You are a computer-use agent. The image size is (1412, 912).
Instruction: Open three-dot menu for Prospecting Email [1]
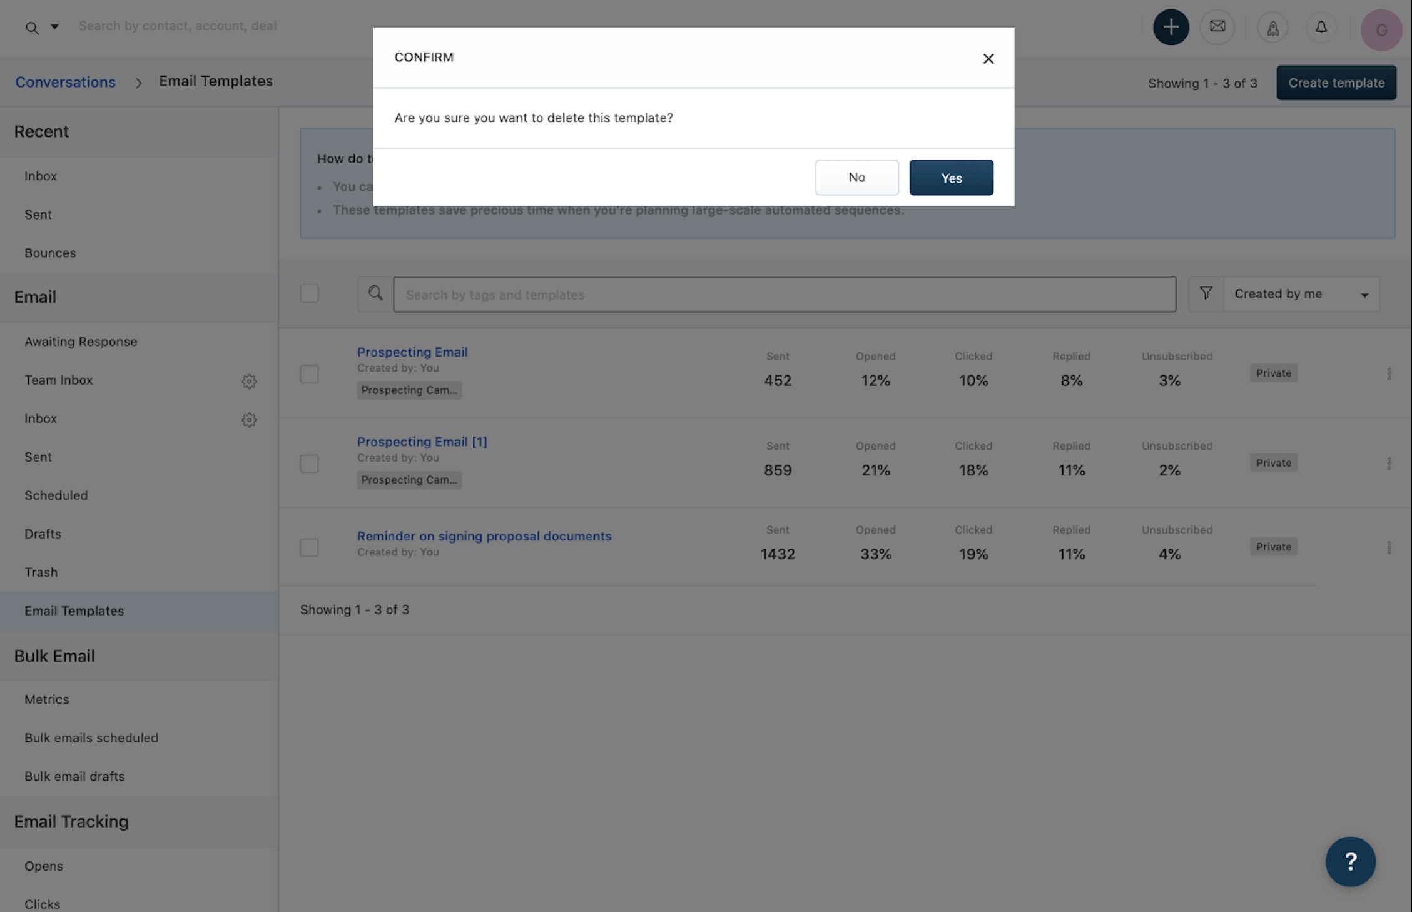pyautogui.click(x=1389, y=464)
